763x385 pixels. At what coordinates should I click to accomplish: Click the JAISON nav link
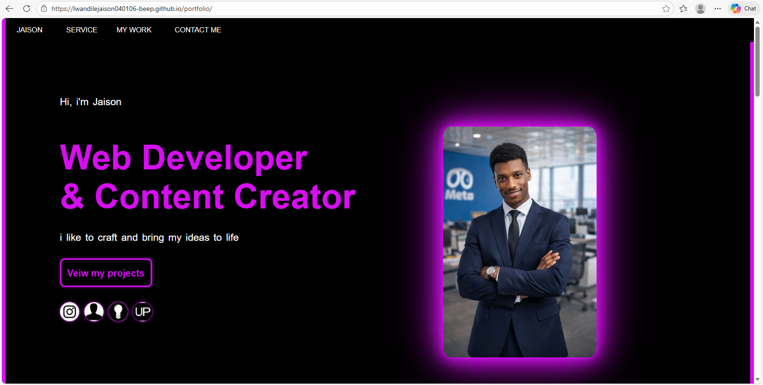tap(30, 30)
